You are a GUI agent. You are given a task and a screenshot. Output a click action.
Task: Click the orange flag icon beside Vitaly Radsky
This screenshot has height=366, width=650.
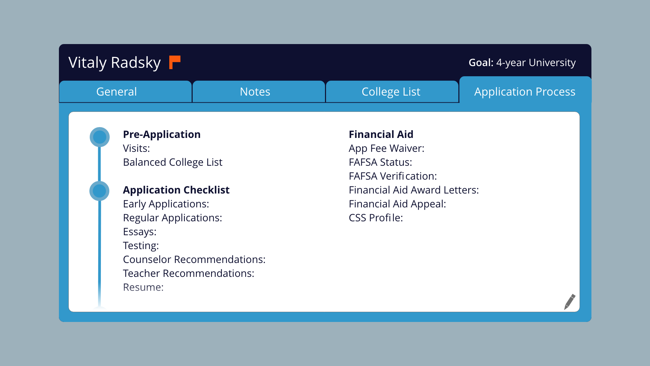(x=174, y=62)
